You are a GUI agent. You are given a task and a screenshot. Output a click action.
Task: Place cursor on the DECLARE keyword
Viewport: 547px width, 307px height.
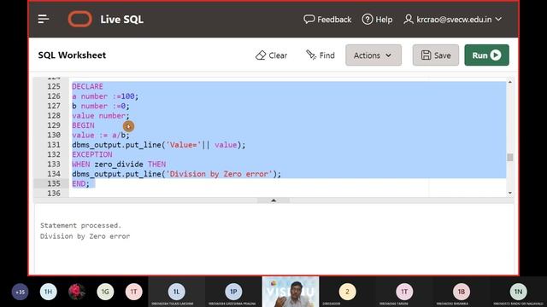point(87,86)
